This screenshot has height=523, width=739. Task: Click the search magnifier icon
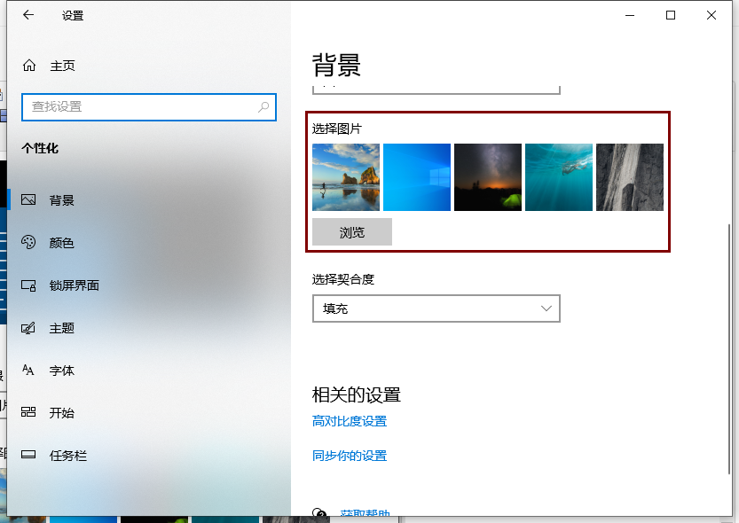[263, 106]
